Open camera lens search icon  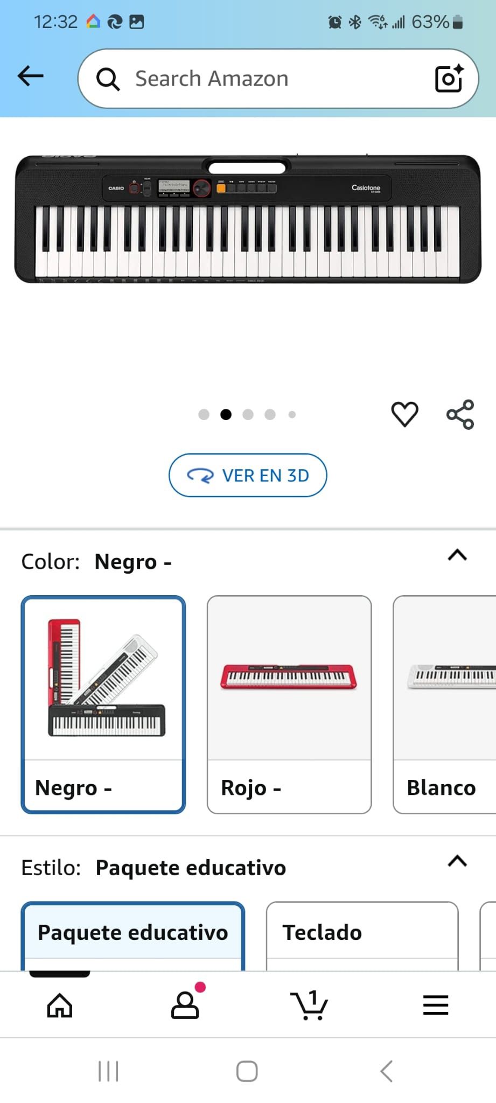pos(449,79)
